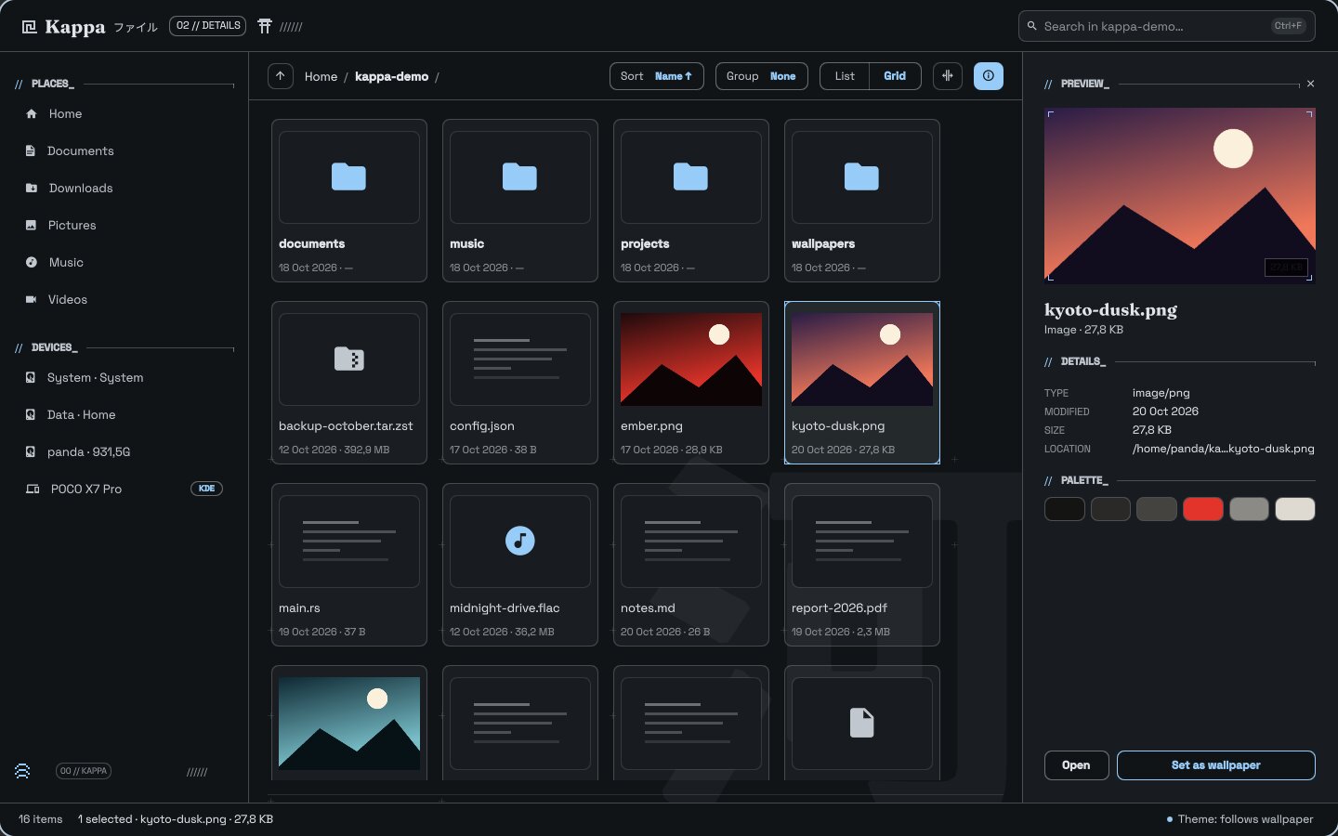Click the 00 // KAPPA badge in sidebar
This screenshot has height=836, width=1338.
pos(84,771)
